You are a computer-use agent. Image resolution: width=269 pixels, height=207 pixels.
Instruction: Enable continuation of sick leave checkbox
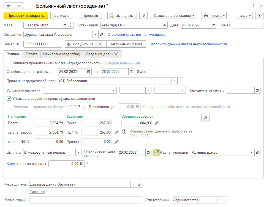pos(9,63)
